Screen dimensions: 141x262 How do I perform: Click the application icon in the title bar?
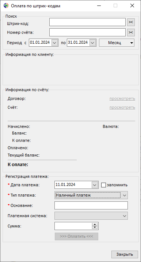pyautogui.click(x=6, y=6)
